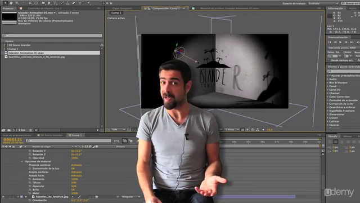The height and width of the screenshot is (203, 360).
Task: Expand Audio effects category
Action: click(328, 79)
